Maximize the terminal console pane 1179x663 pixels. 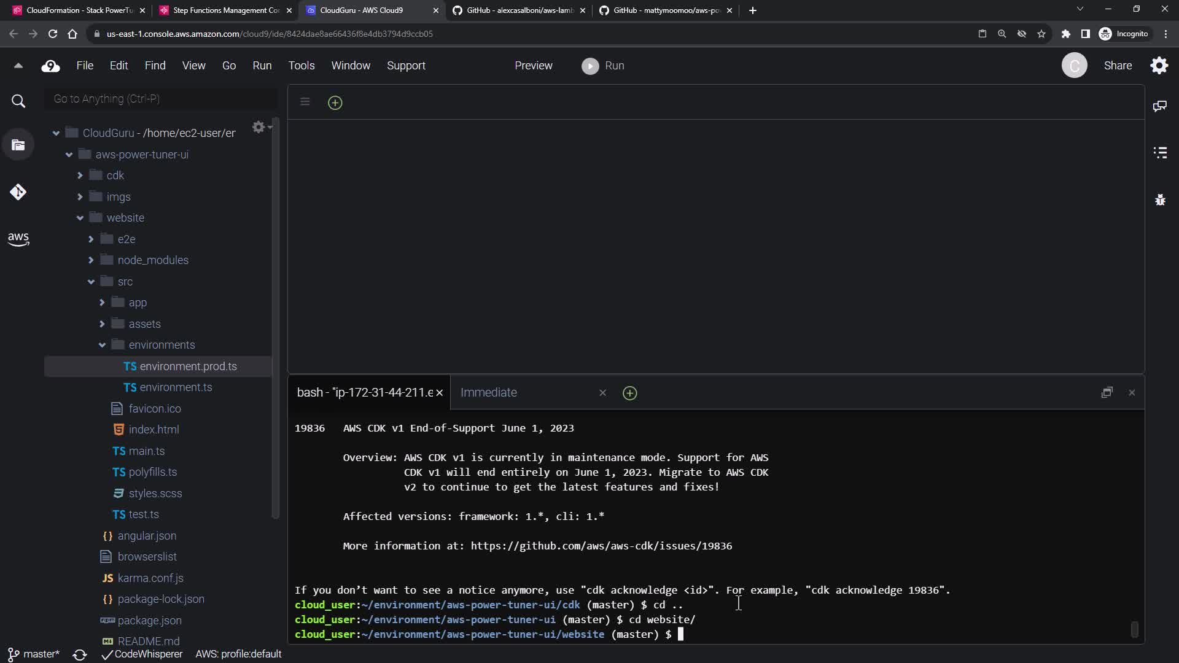1107,393
